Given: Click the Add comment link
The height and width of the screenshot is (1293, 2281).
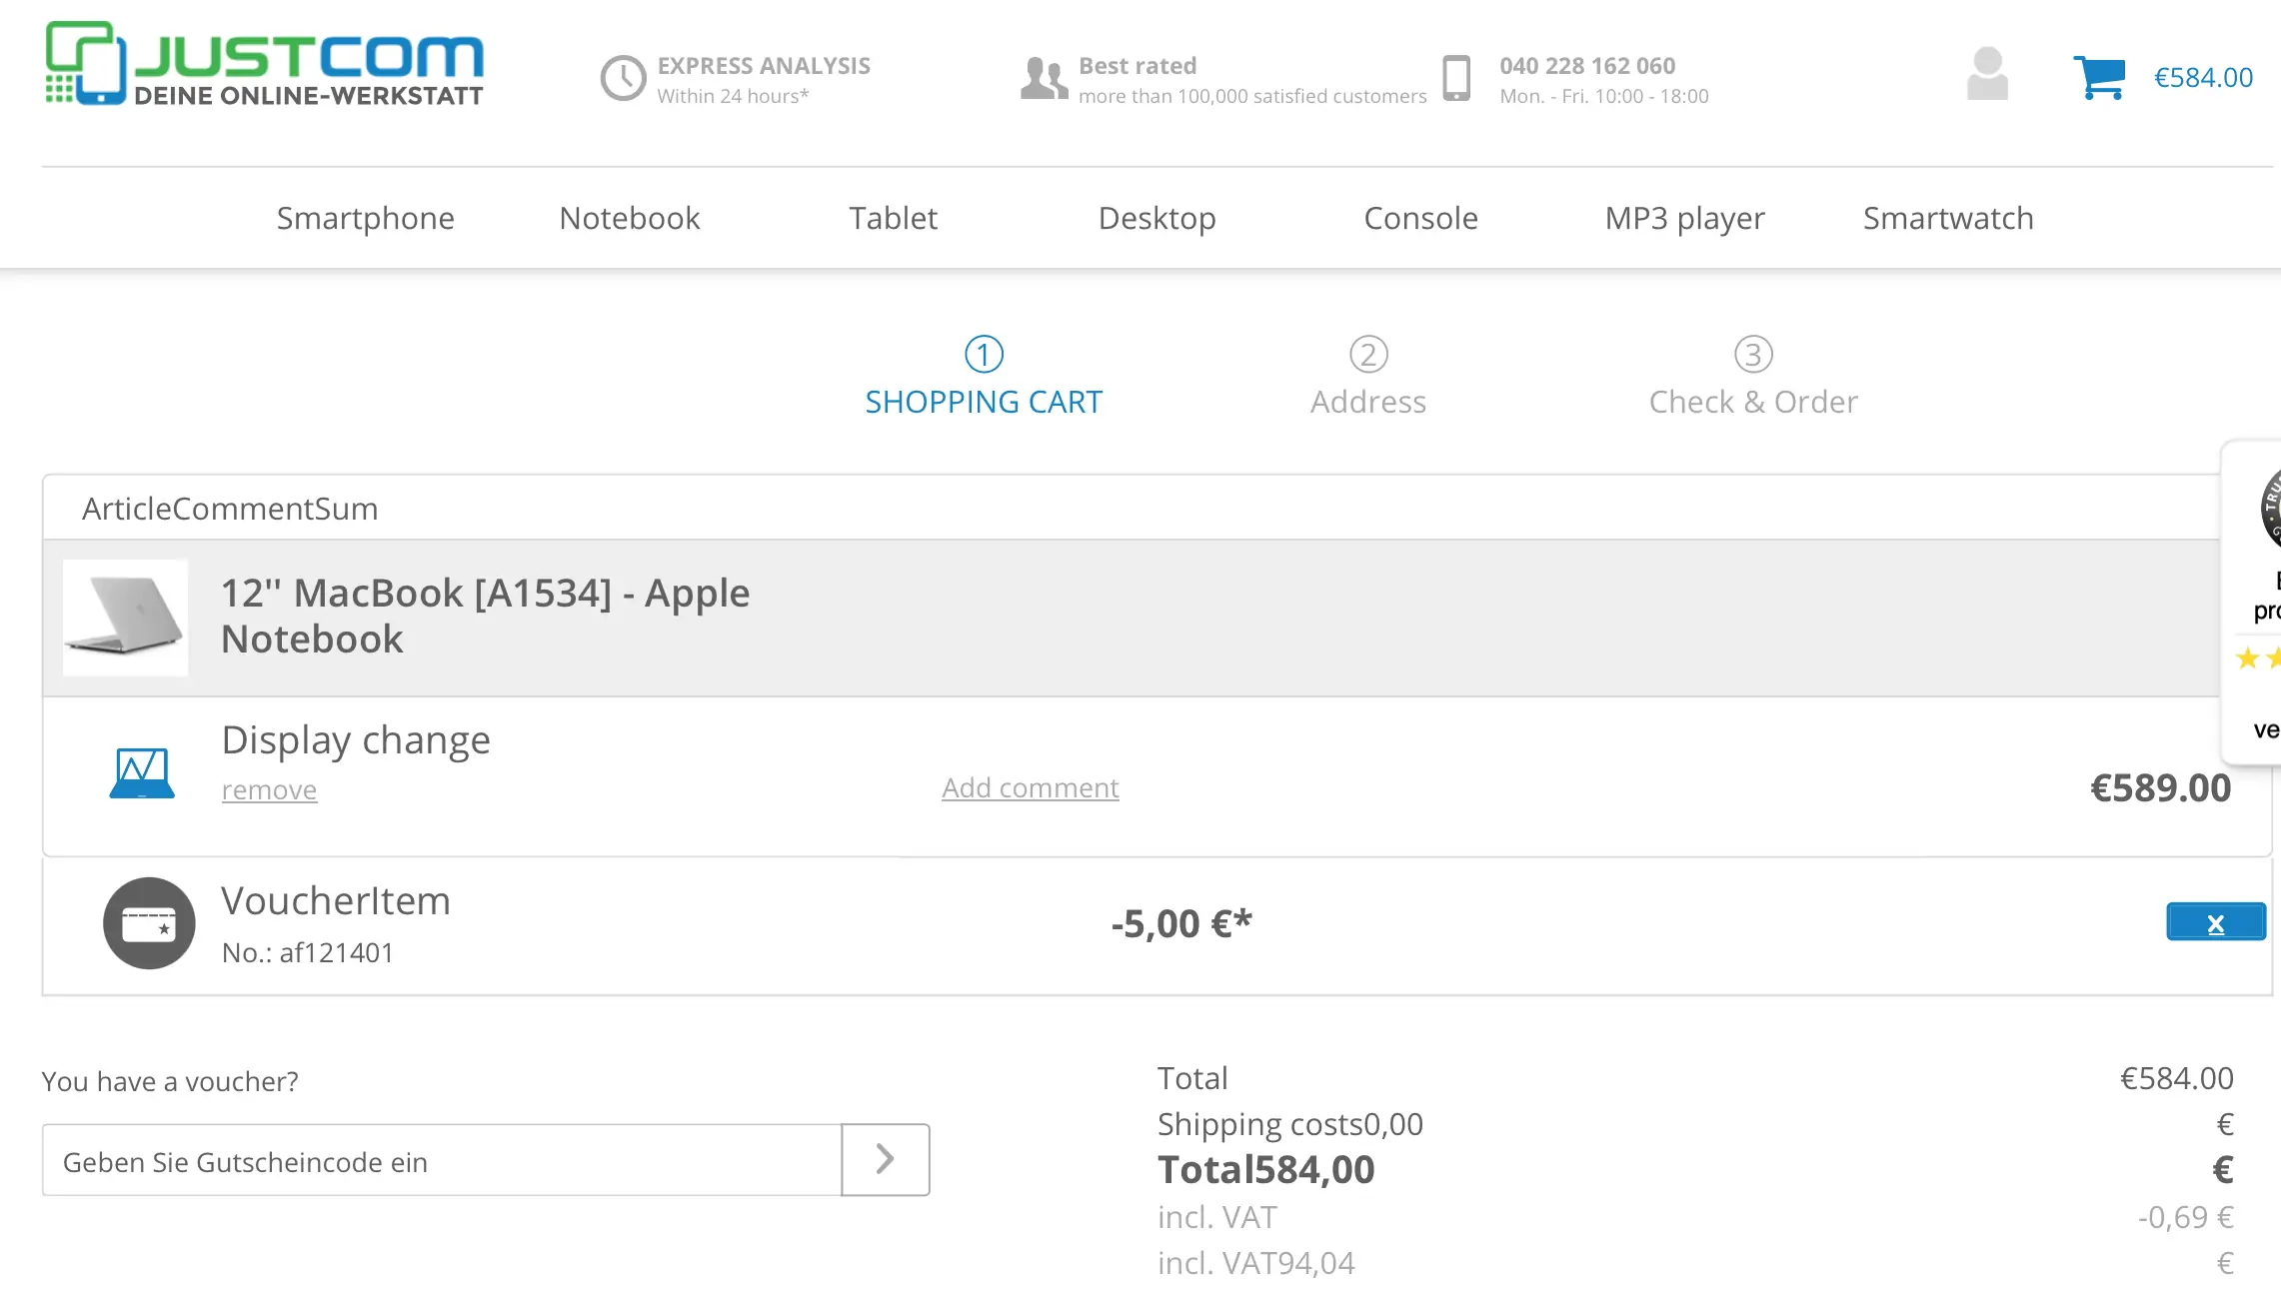Looking at the screenshot, I should click(x=1030, y=787).
